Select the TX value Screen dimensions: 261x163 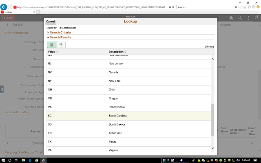[x=50, y=141]
